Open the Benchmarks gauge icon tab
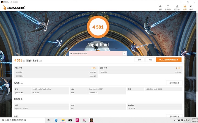Screen dimensions: 198x123 point(168,8)
